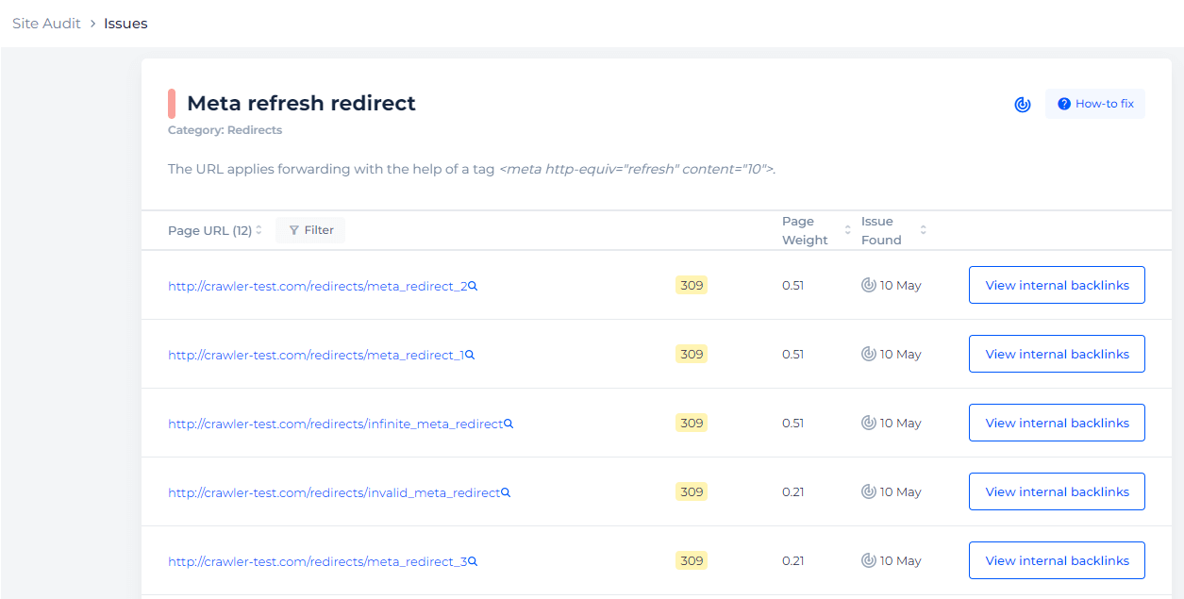Open the How-to fix help button
The height and width of the screenshot is (599, 1184).
[x=1095, y=104]
